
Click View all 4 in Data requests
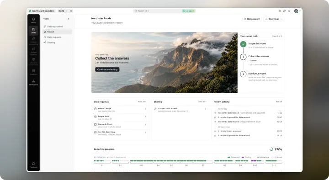142,102
